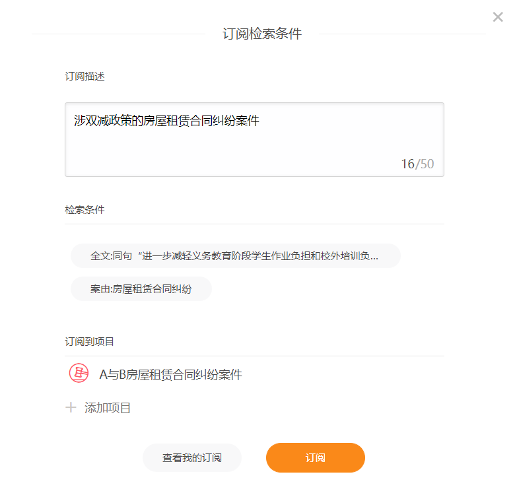
Task: Click the 检索条件 section heading
Action: (x=85, y=210)
